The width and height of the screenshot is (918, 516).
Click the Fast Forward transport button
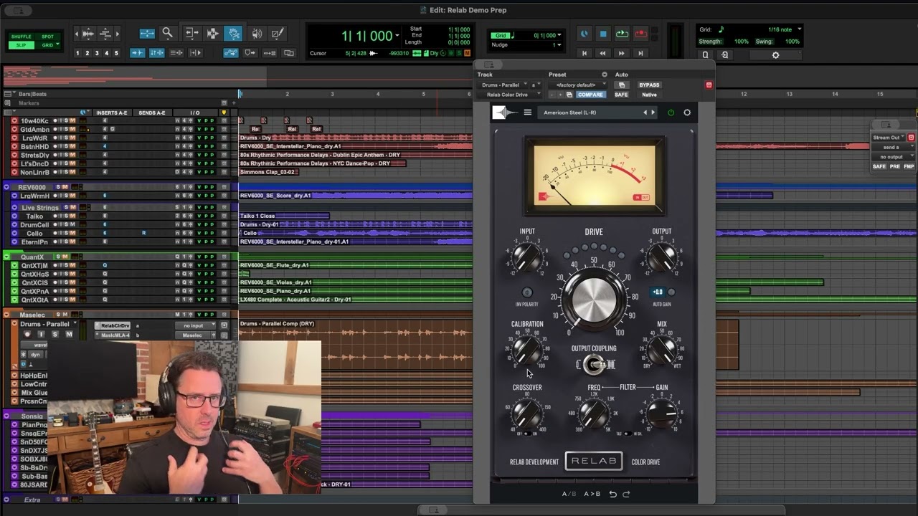[621, 53]
